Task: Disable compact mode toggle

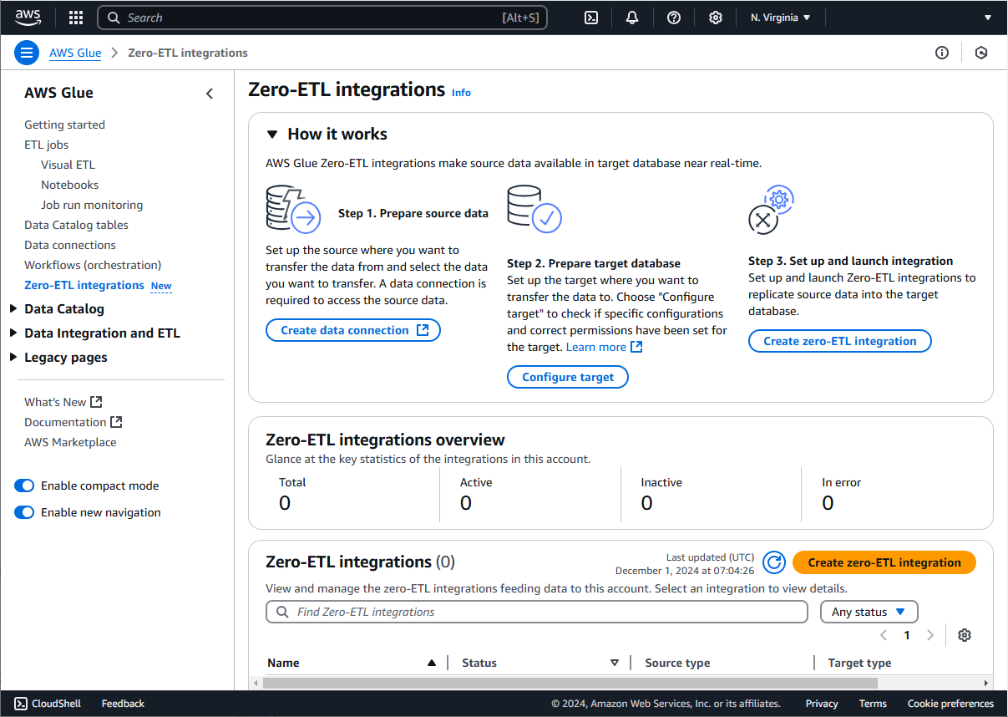Action: (x=24, y=486)
